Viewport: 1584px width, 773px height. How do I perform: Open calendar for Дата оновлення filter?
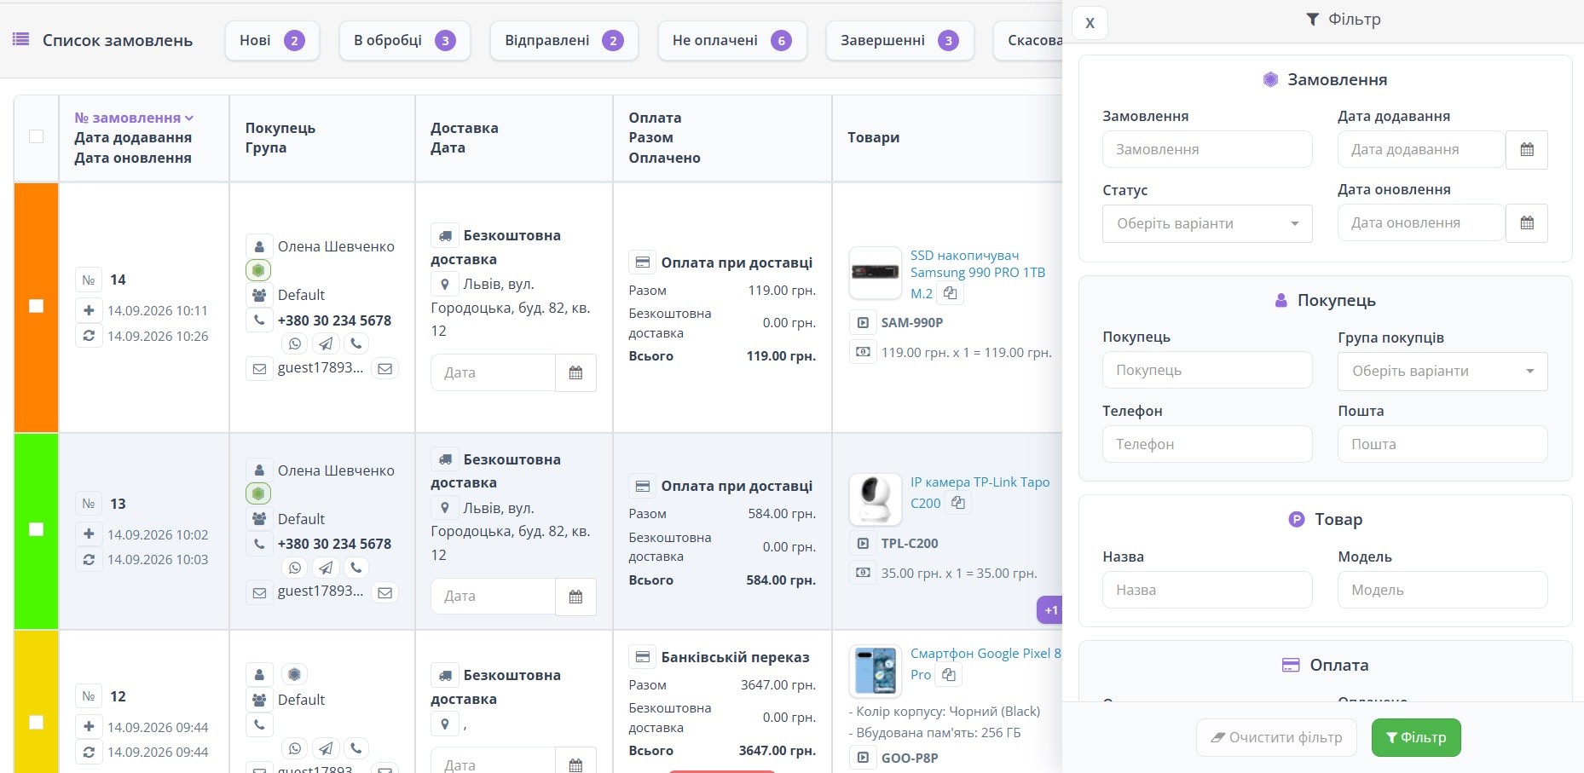[1527, 223]
